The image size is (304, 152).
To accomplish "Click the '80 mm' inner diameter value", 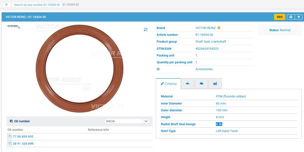I will 221,103.
